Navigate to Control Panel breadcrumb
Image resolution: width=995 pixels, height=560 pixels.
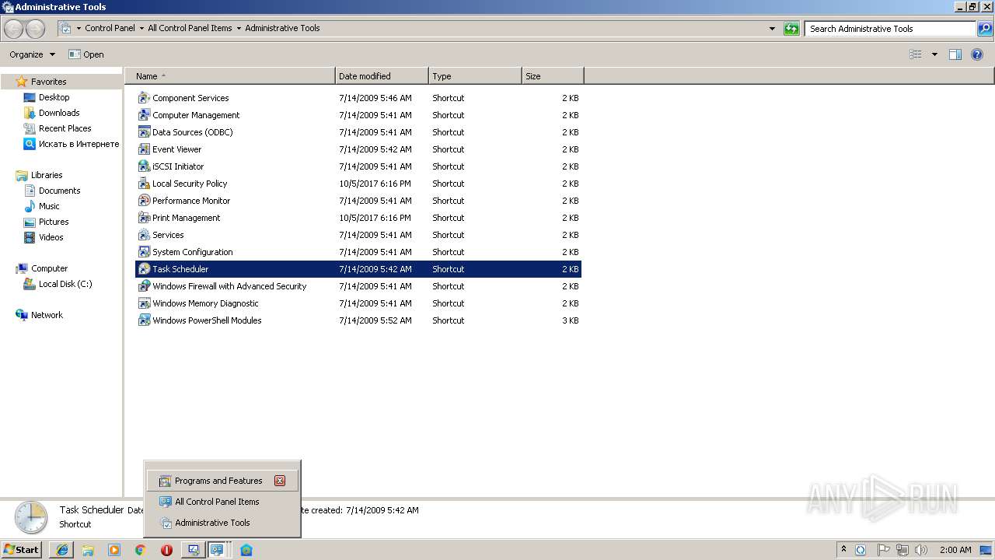tap(110, 28)
